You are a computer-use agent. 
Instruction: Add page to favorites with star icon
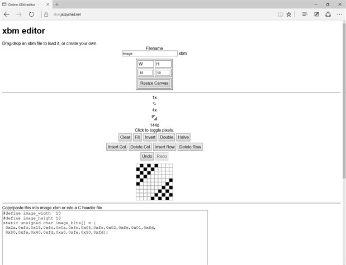coord(288,15)
